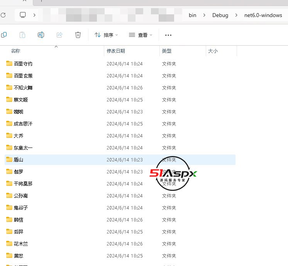This screenshot has width=288, height=266.
Task: Expand the chevron after Debug
Action: 236,15
